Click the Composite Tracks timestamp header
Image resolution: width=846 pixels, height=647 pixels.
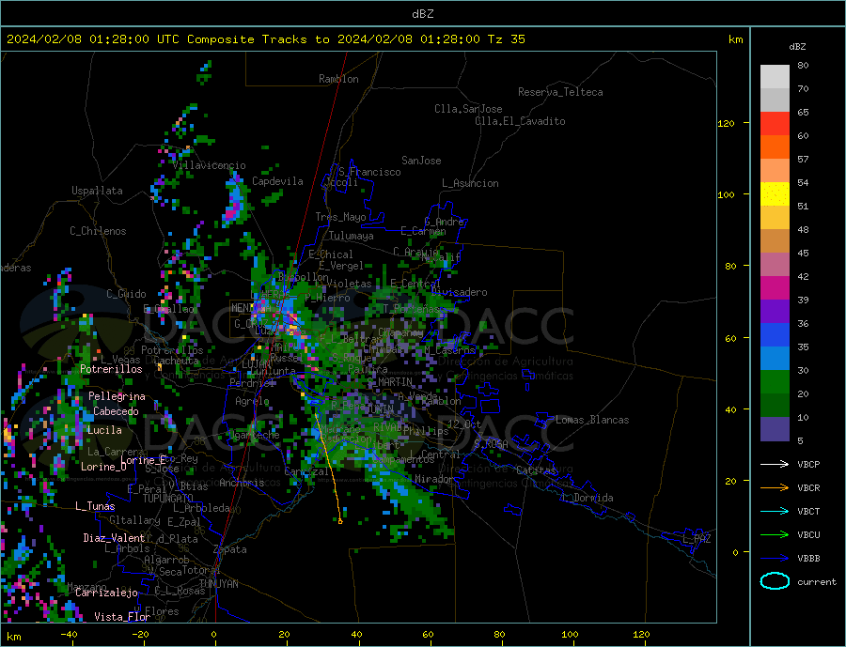point(265,39)
